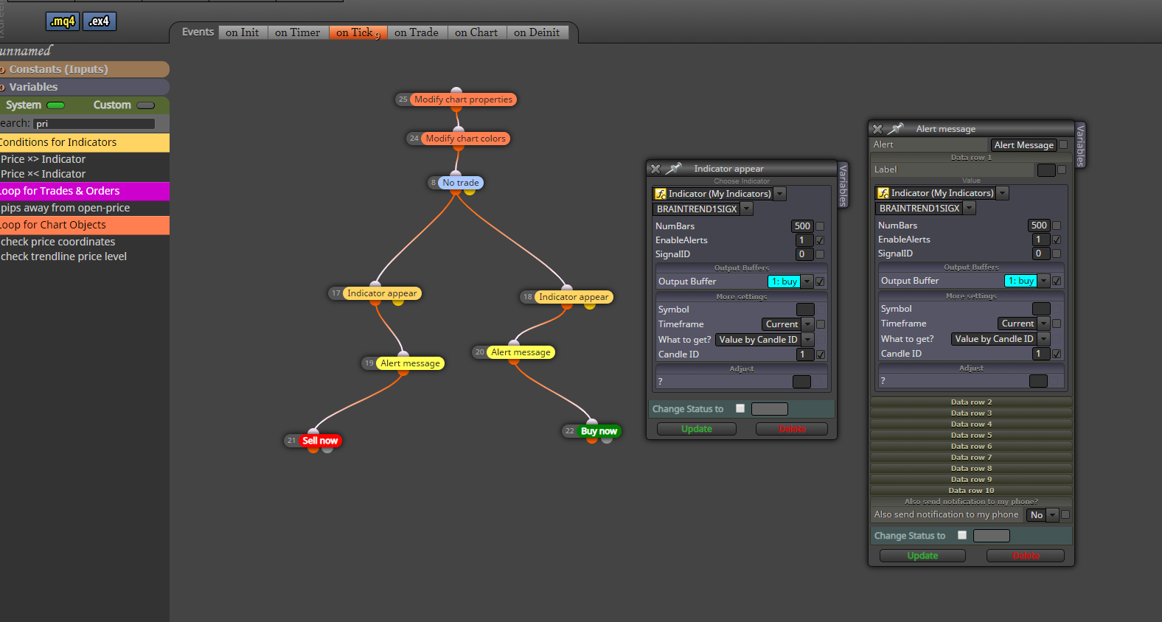Click the indicator icon beside Indicator (My Indicators) in Indicator appear panel
This screenshot has height=622, width=1162.
(661, 194)
